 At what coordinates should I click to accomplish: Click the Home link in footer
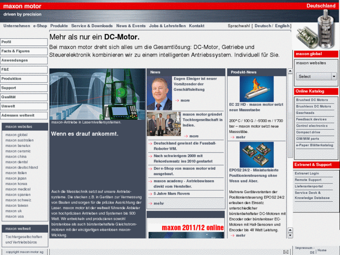pyautogui.click(x=322, y=250)
